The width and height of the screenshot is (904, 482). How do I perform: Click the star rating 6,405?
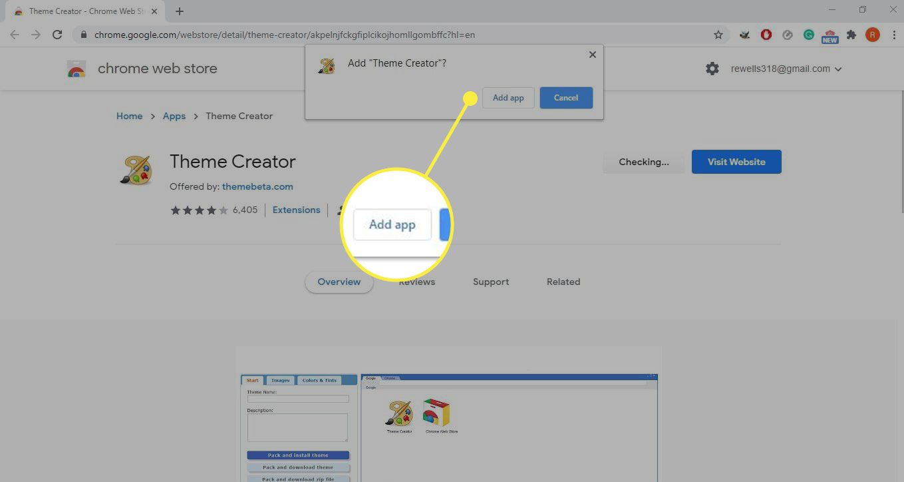[214, 210]
